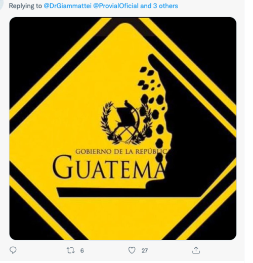Click the top corner of the yellow diamond
The image size is (253, 263).
[x=125, y=28]
